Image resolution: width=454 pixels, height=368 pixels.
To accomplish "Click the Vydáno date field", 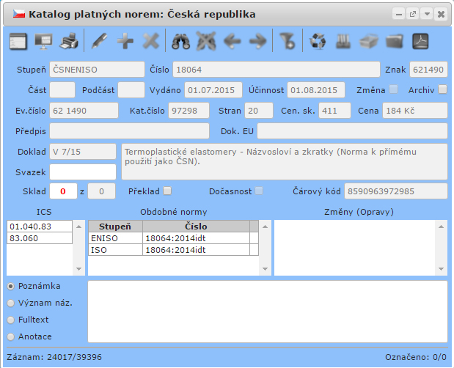I will click(213, 90).
